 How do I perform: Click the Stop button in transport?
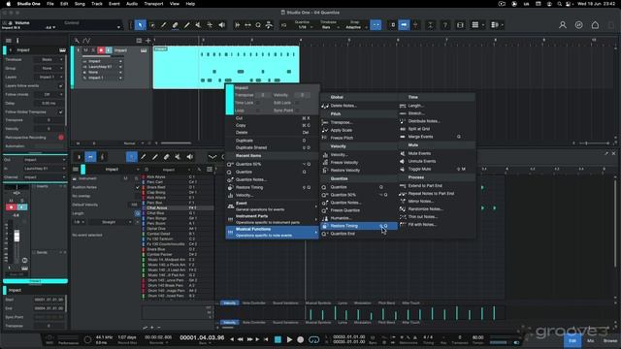[278, 339]
